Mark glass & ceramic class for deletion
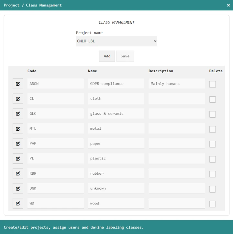Image resolution: width=233 pixels, height=234 pixels. (212, 114)
